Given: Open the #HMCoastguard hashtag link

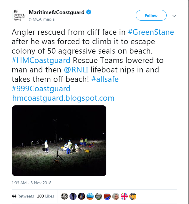Looking at the screenshot, I should point(41,61).
